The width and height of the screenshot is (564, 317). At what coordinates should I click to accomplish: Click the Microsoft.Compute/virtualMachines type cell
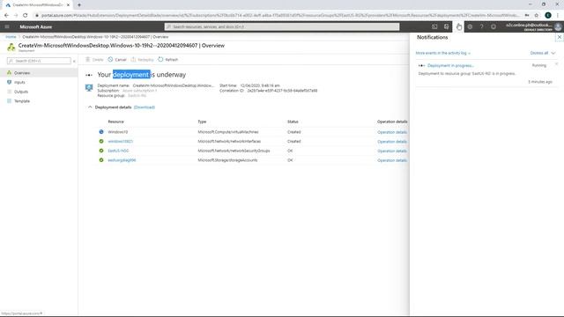pos(228,132)
